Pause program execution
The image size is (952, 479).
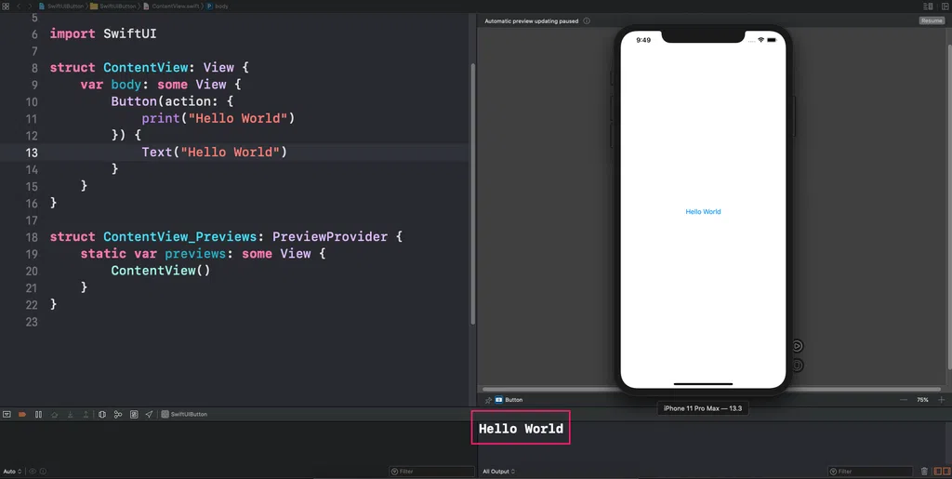38,414
